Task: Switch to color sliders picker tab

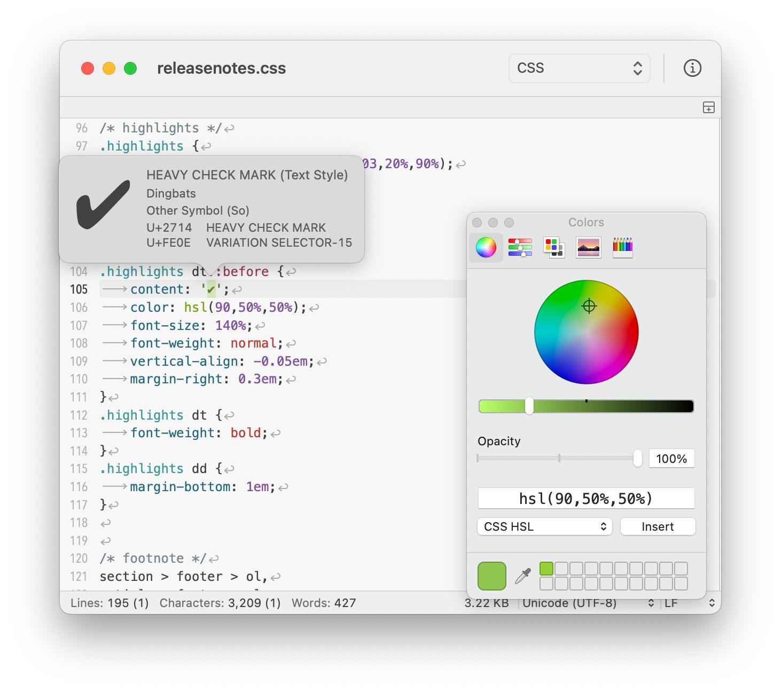Action: click(520, 247)
